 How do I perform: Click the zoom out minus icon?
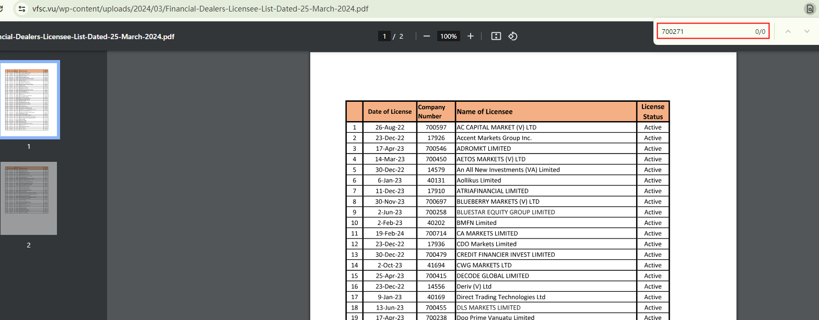click(x=427, y=36)
